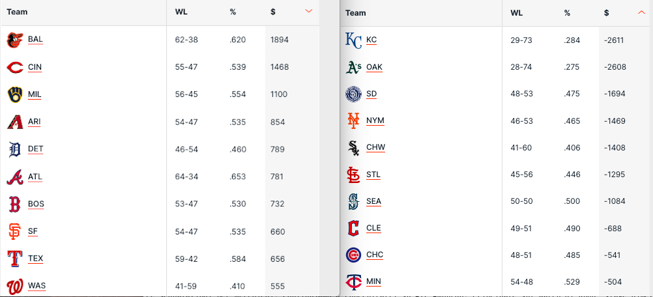Viewport: 653px width, 297px height.
Task: Sort right table by % column header
Action: [567, 13]
